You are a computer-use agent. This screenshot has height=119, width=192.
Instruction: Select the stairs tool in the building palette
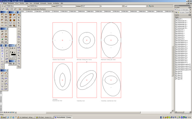(2, 34)
